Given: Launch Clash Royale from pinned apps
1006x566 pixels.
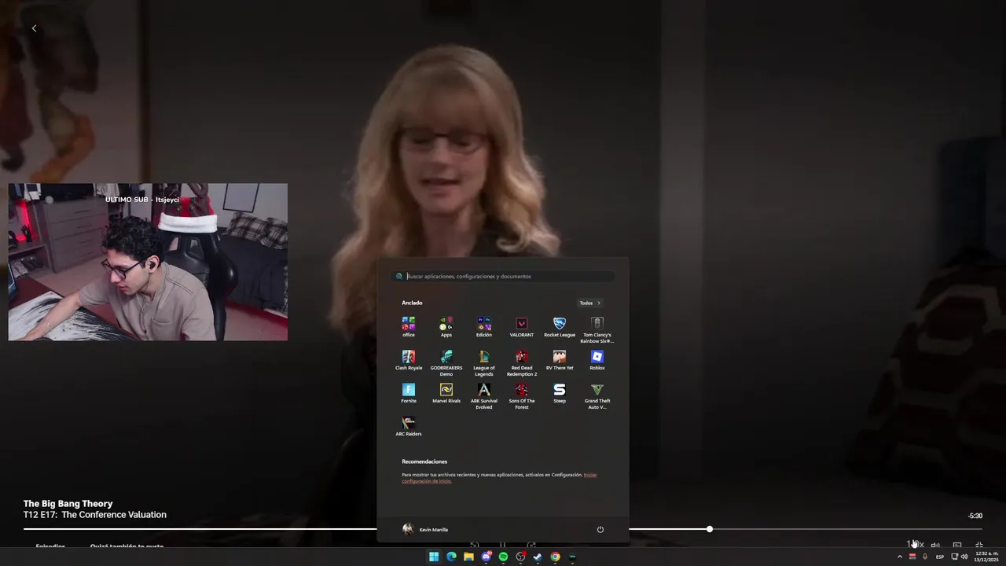Looking at the screenshot, I should [x=409, y=360].
